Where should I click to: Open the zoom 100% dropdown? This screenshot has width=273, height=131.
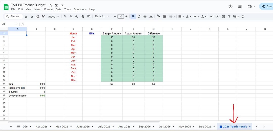[53, 16]
